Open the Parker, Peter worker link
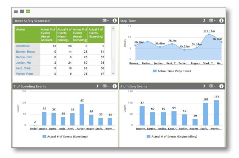Viewport: 239px width, 158px height. pyautogui.click(x=25, y=73)
